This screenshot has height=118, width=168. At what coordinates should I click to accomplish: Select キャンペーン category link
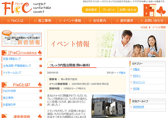[x=139, y=82]
